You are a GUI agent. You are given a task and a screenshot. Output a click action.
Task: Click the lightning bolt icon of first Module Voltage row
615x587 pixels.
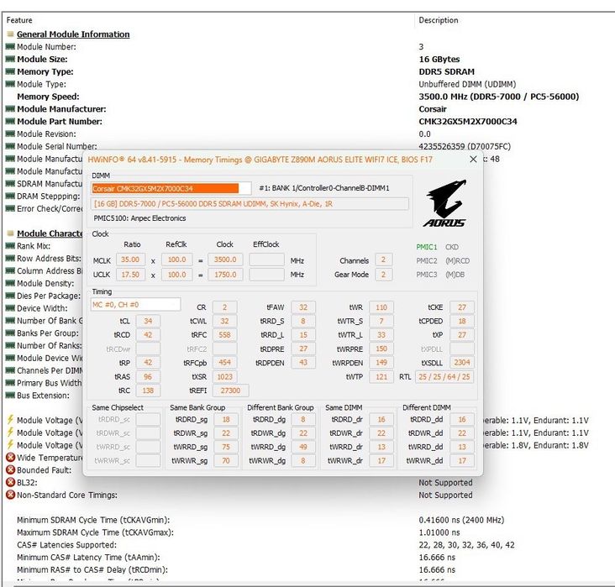[11, 420]
